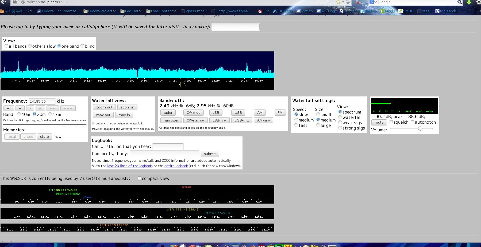Expand the Fedora Project bookmarks folder
Screen dimensions: 481x247
[99, 11]
